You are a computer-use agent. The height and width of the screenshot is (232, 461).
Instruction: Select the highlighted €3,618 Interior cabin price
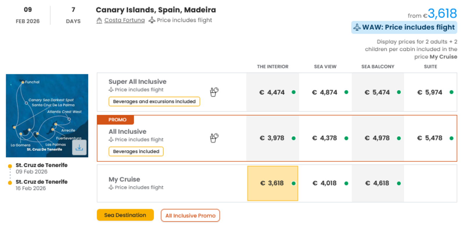click(272, 183)
